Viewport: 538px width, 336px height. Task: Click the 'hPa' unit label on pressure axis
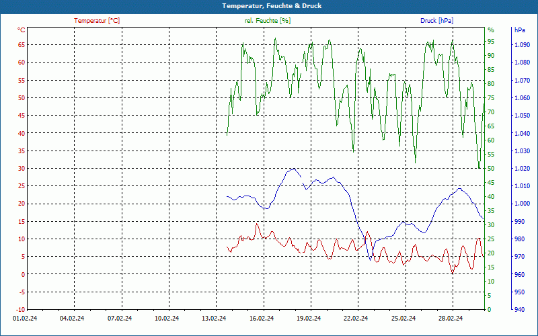click(x=520, y=30)
